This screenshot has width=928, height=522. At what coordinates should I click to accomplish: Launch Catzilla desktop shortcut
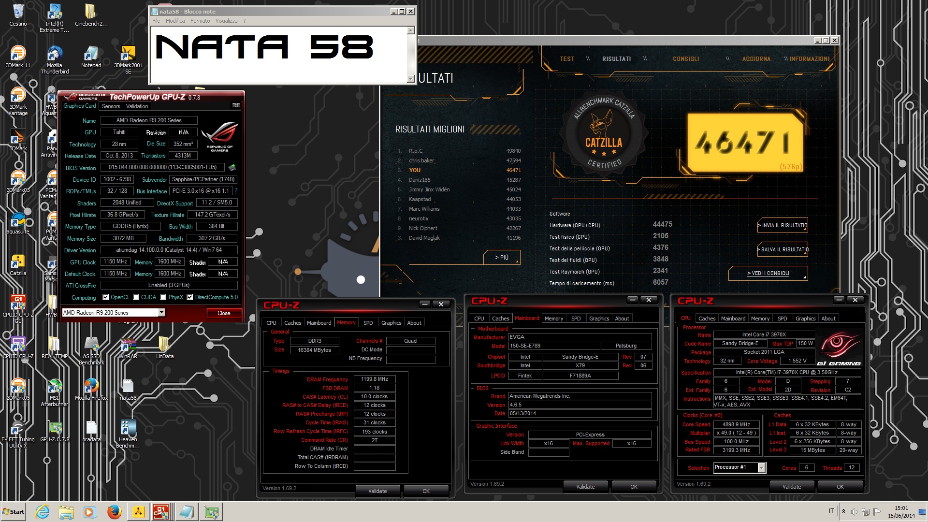coord(18,264)
